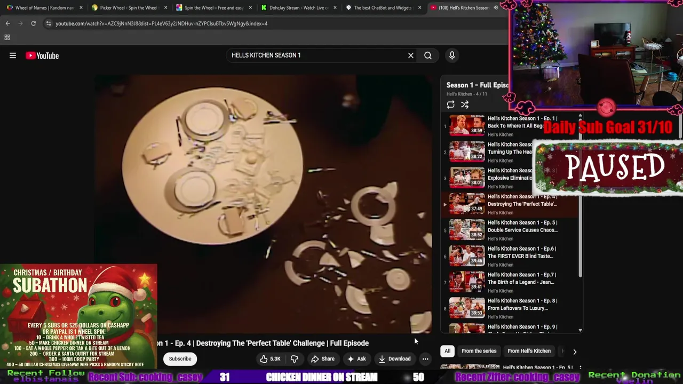This screenshot has width=683, height=384.
Task: Start voice search with the microphone icon
Action: (452, 55)
